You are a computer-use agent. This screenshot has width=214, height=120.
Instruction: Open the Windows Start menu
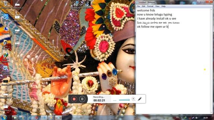[x=4, y=118]
